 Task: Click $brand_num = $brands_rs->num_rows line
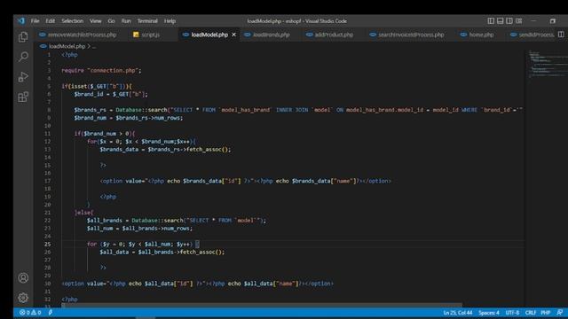coord(129,118)
